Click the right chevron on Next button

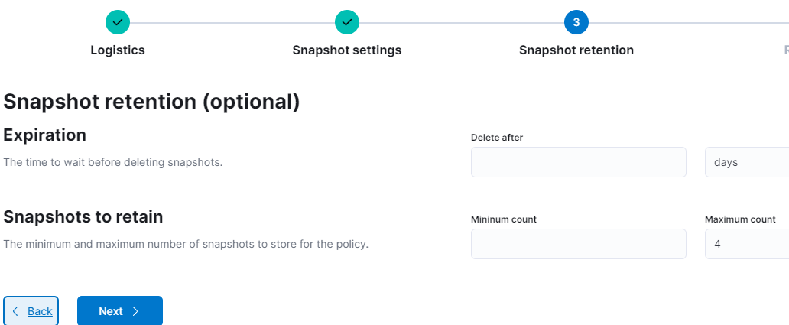135,311
